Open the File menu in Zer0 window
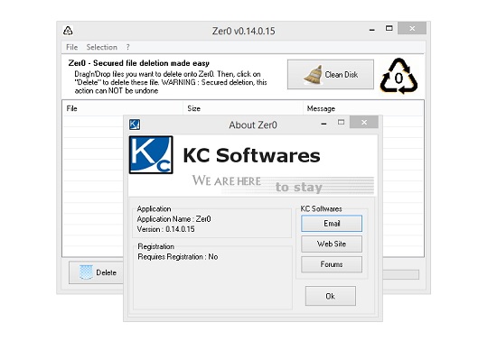The image size is (497, 350). 72,47
